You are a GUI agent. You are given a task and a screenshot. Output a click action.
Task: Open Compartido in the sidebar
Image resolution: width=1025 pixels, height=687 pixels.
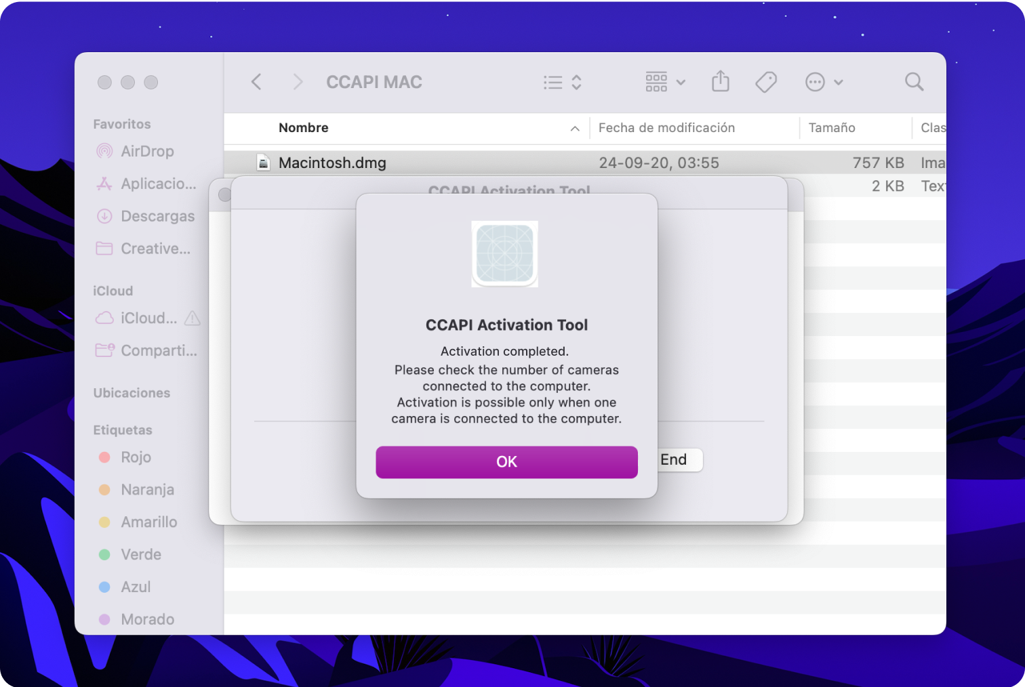[147, 350]
